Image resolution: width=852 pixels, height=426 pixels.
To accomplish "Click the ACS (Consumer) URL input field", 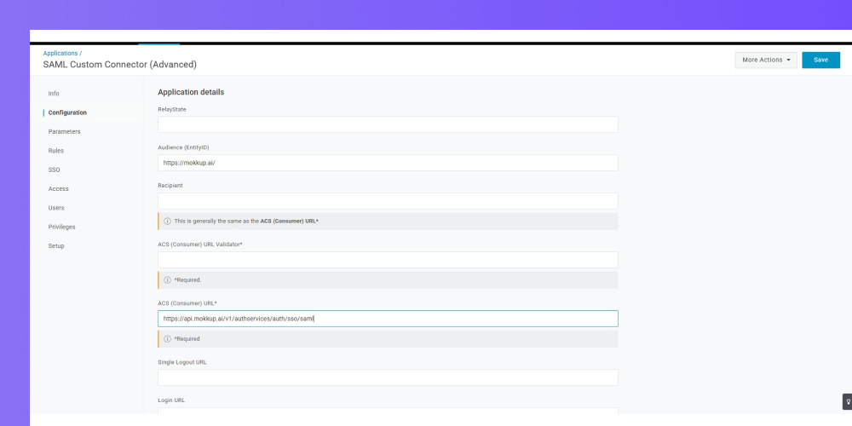I will coord(388,319).
